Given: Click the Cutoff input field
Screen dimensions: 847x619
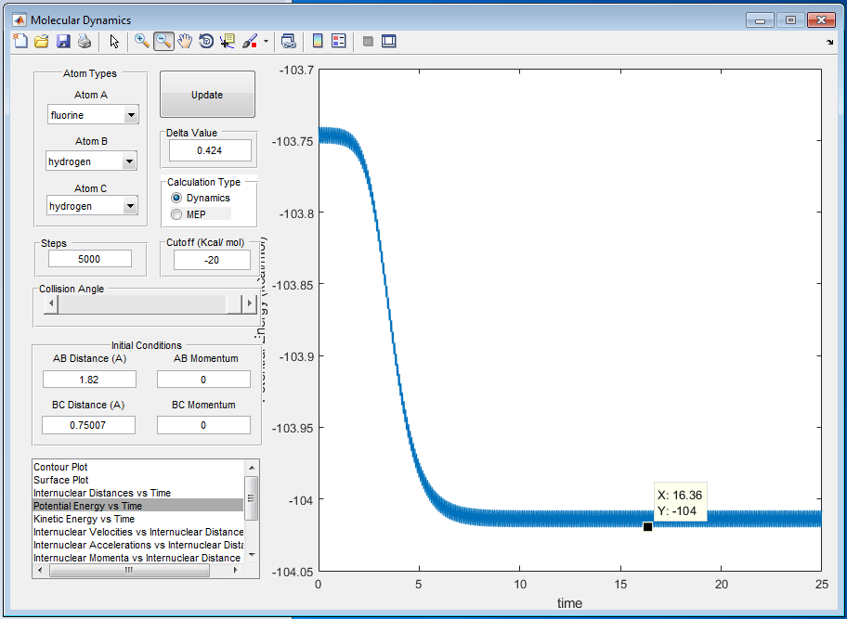Looking at the screenshot, I should pyautogui.click(x=212, y=260).
